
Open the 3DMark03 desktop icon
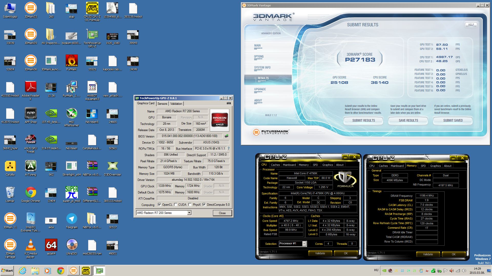coord(30,10)
